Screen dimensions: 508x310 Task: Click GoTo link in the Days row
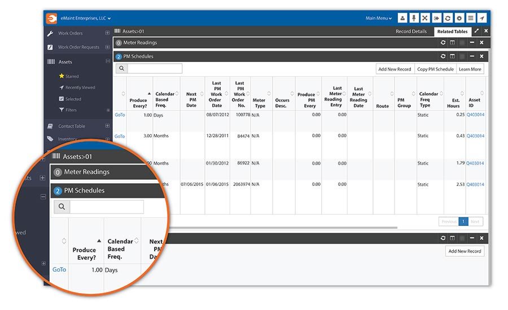(120, 114)
